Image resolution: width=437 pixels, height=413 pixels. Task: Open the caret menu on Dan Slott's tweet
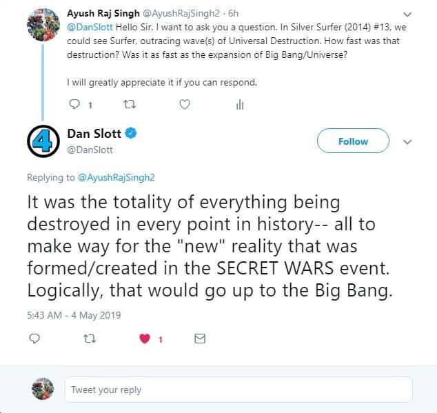tap(407, 141)
